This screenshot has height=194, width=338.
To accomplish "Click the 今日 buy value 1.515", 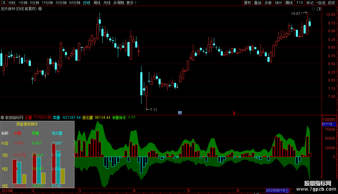I will click(x=19, y=143).
